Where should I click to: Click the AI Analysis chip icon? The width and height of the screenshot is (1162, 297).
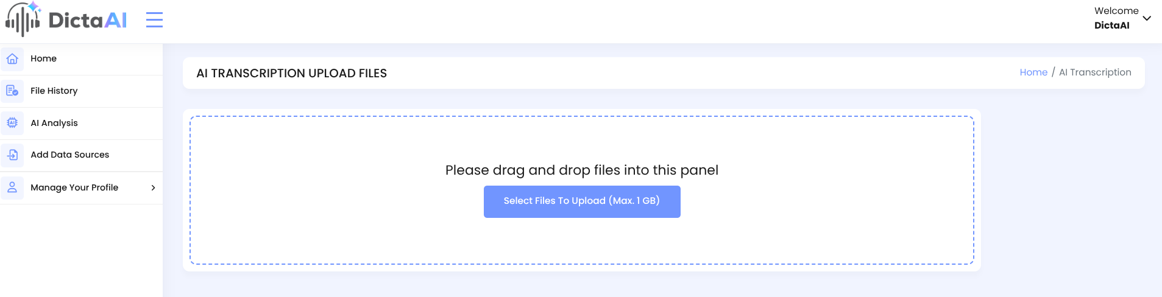click(12, 123)
